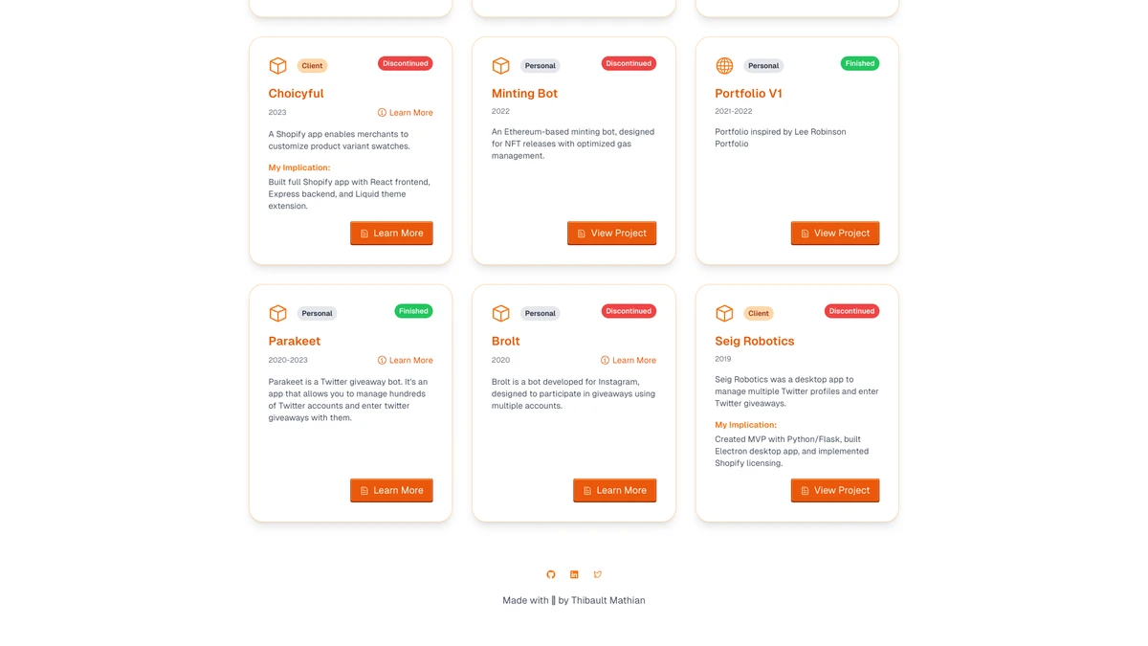Click the cube icon on Choicyful card

[x=277, y=65]
